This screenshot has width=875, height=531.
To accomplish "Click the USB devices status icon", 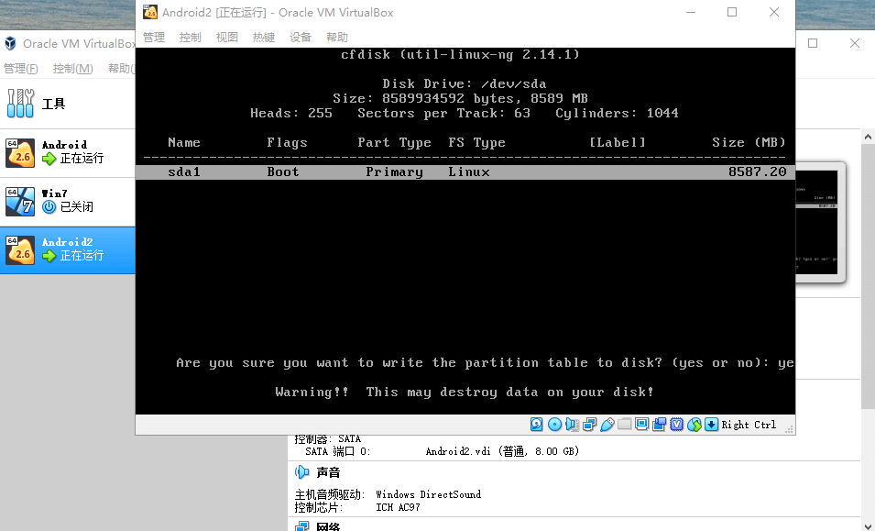I will coord(607,424).
